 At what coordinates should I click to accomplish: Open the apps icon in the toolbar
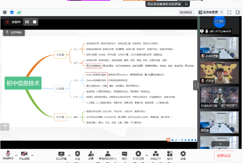click(170, 154)
